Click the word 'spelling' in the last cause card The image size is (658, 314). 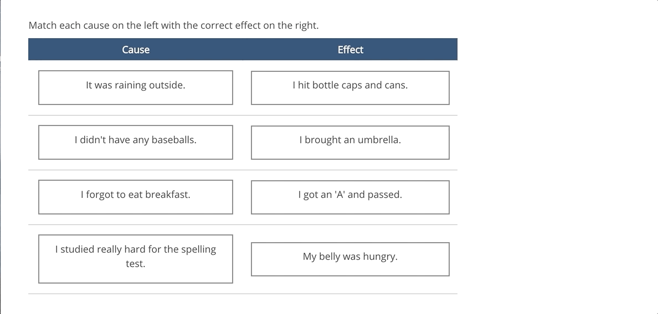[198, 249]
